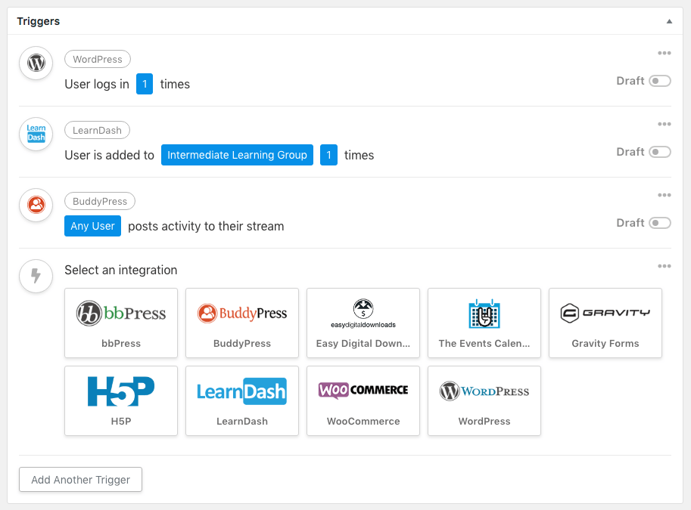
Task: Choose the WooCommerce integration card
Action: point(363,401)
